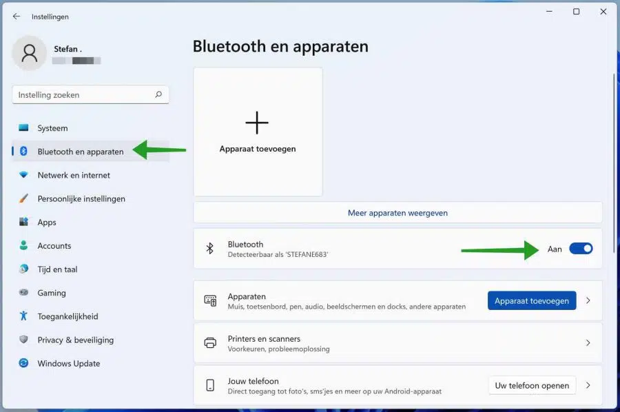Click the Bluetooth symbol in Bluetooth row
The image size is (620, 412).
(210, 248)
